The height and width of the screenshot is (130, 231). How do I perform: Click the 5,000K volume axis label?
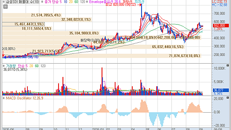click(219, 82)
